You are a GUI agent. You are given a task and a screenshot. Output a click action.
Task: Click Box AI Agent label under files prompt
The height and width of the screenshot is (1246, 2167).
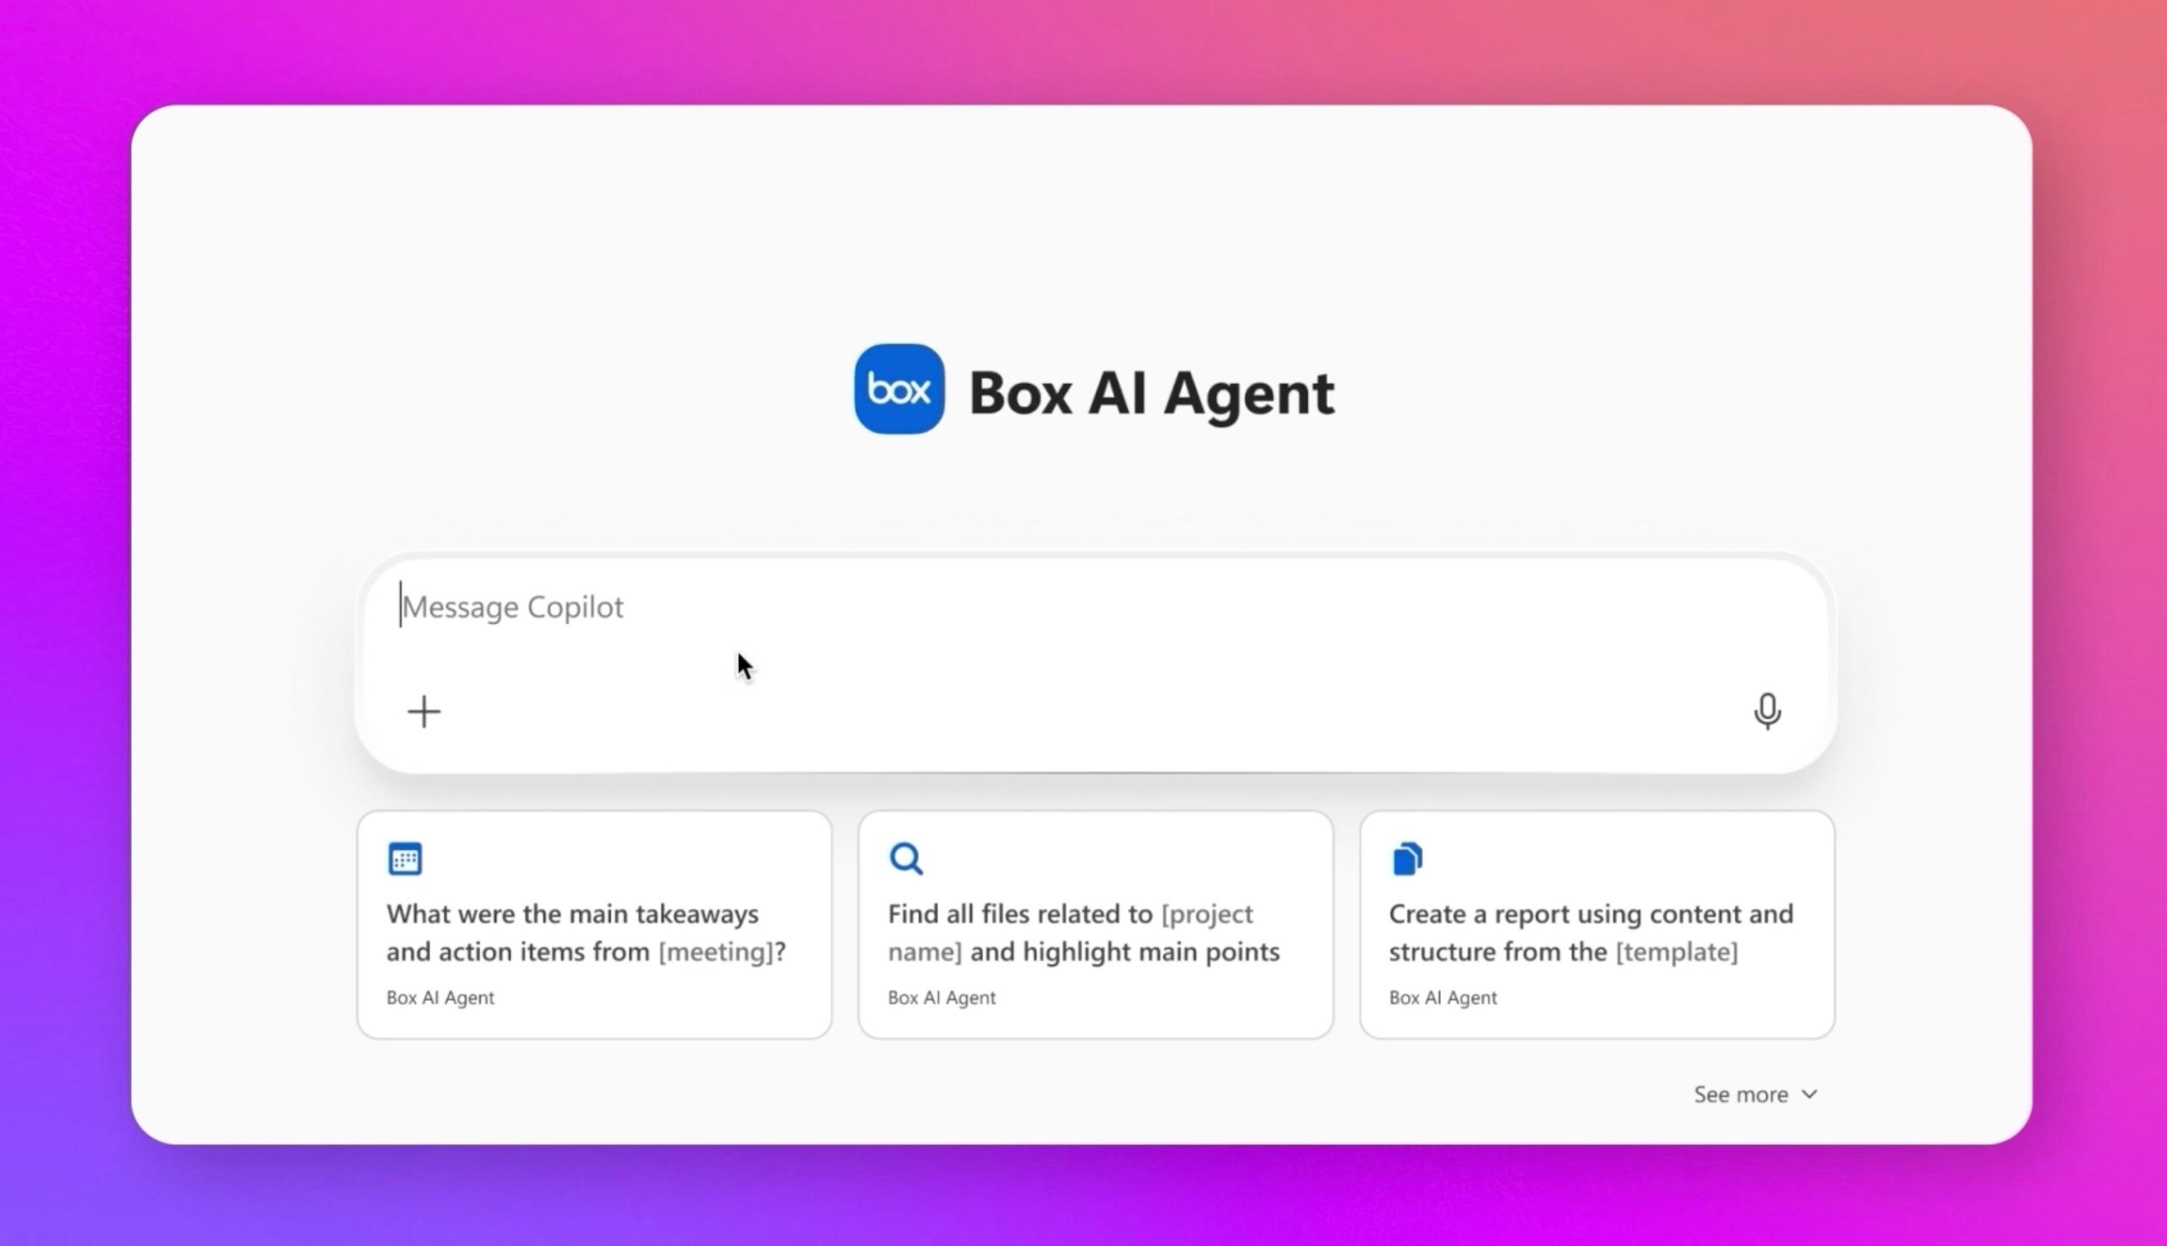pos(941,997)
